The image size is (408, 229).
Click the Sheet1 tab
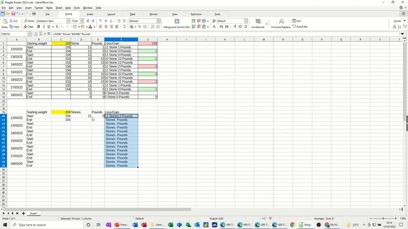pos(33,214)
